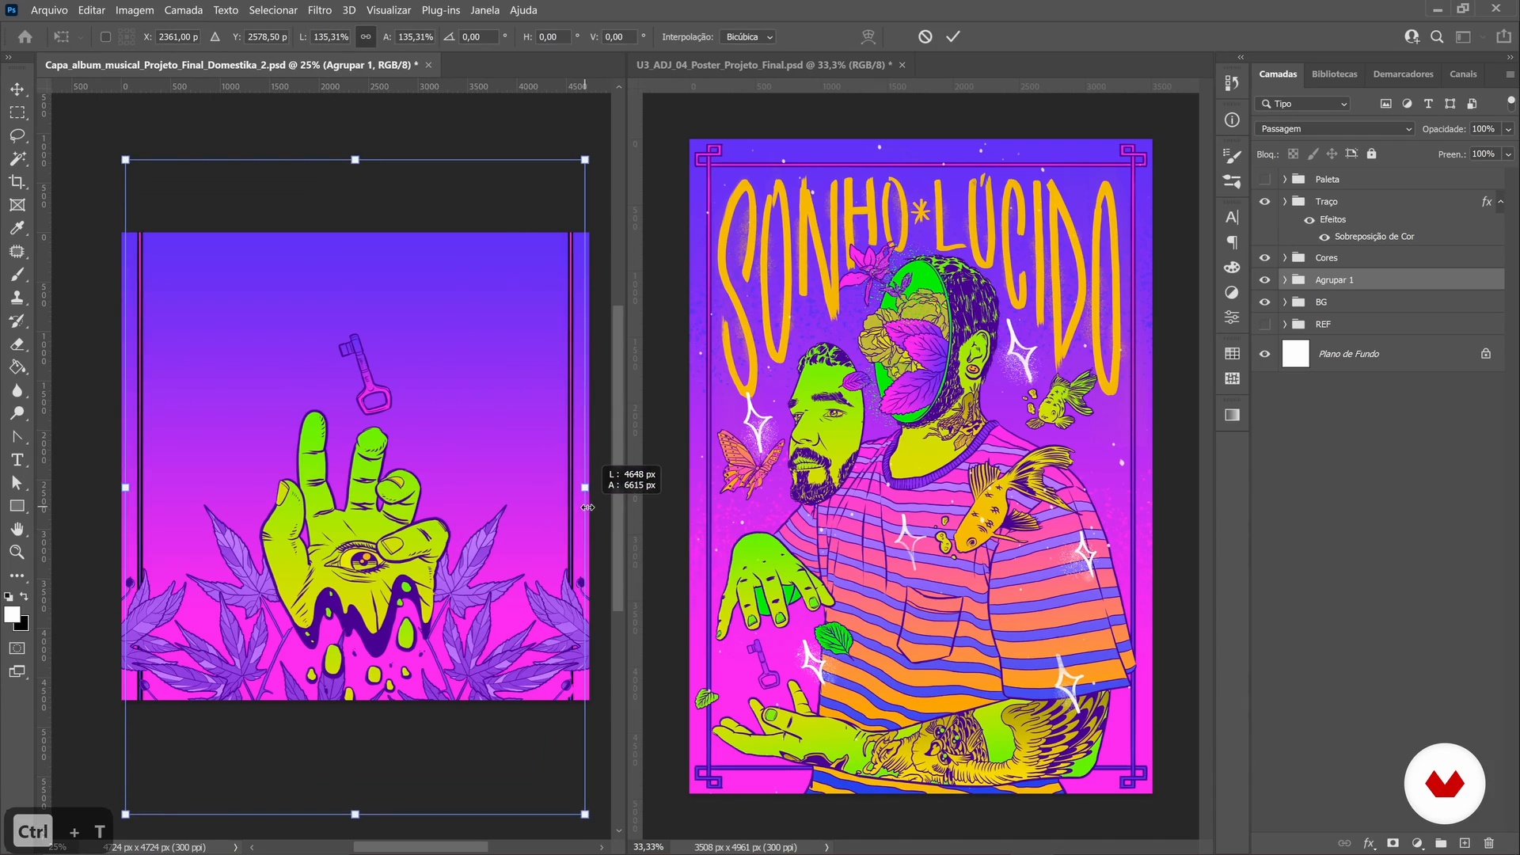Add a layer mask from the panel footer
1520x855 pixels.
point(1393,843)
